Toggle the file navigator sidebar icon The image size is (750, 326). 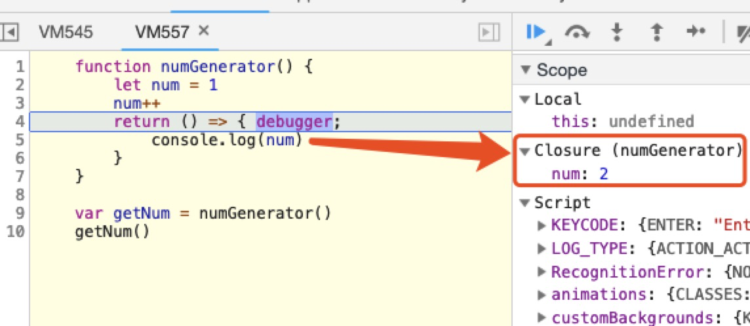[x=10, y=33]
